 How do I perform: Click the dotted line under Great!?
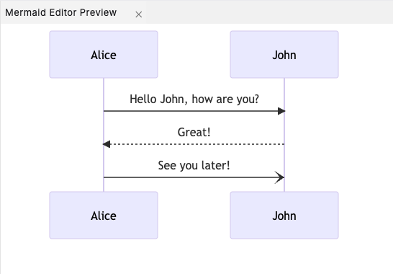coord(197,144)
